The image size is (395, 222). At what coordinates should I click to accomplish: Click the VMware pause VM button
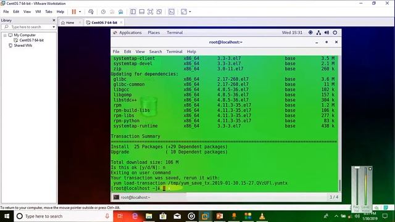tap(73, 12)
